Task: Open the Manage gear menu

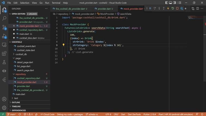Action: (x=4, y=108)
